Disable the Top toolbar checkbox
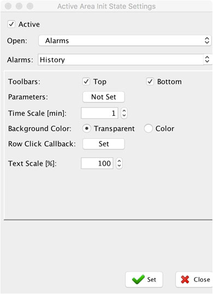Image resolution: width=213 pixels, height=294 pixels. pyautogui.click(x=86, y=81)
